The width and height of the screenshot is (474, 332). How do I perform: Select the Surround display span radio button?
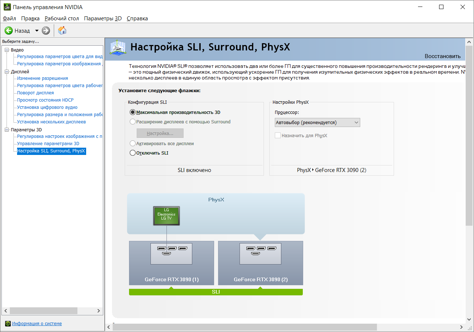tap(133, 122)
